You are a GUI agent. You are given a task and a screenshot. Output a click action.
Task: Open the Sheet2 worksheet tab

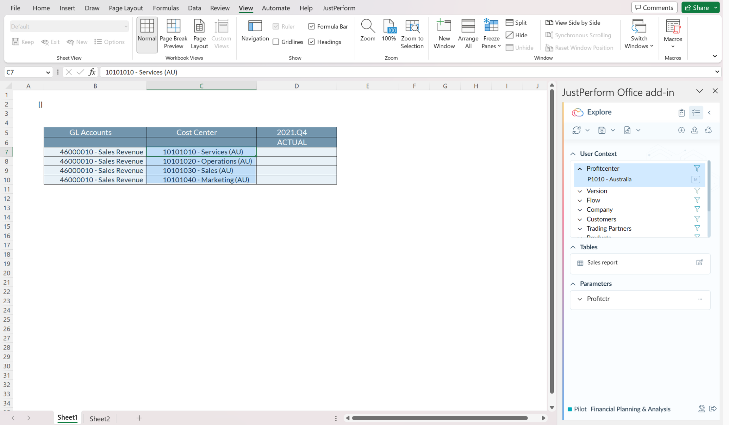pos(100,418)
